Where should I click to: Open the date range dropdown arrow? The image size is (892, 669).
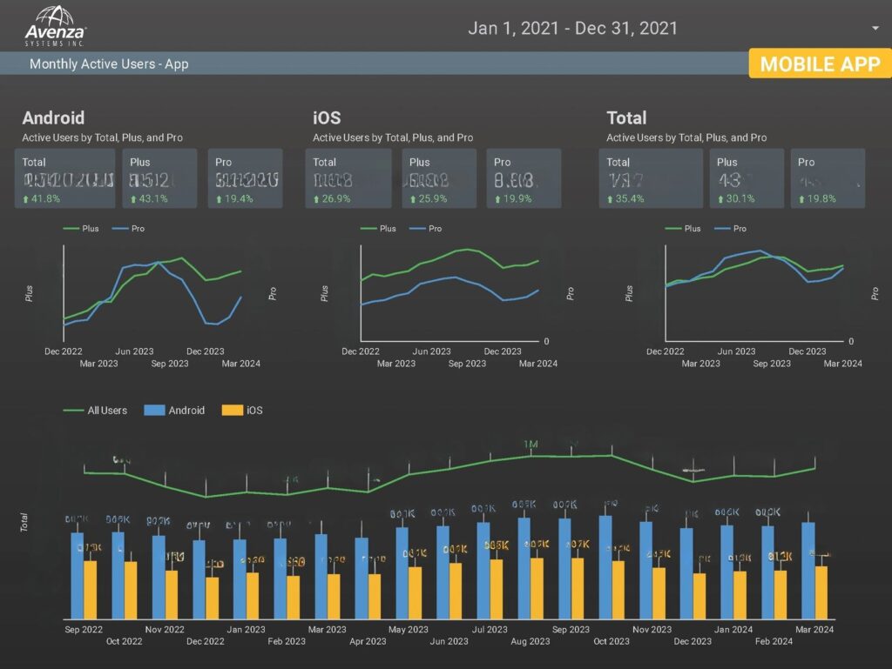point(875,28)
